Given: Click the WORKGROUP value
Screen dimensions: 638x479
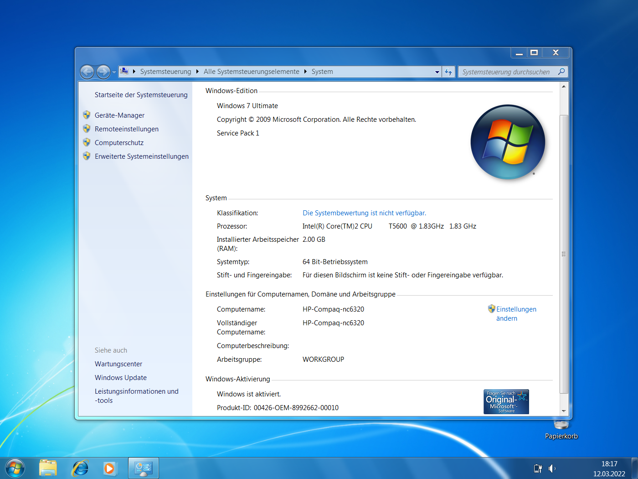Looking at the screenshot, I should click(x=324, y=359).
